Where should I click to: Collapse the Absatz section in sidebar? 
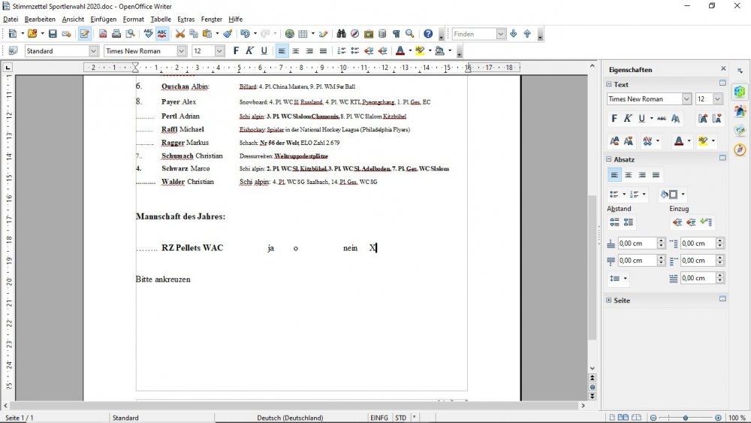coord(609,159)
